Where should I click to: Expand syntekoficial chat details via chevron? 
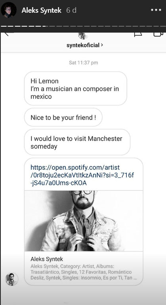[102, 45]
